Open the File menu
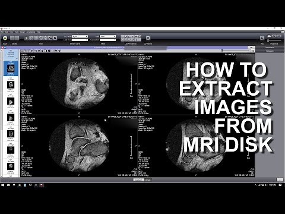Viewport: 285px width, 214px height. [2, 32]
